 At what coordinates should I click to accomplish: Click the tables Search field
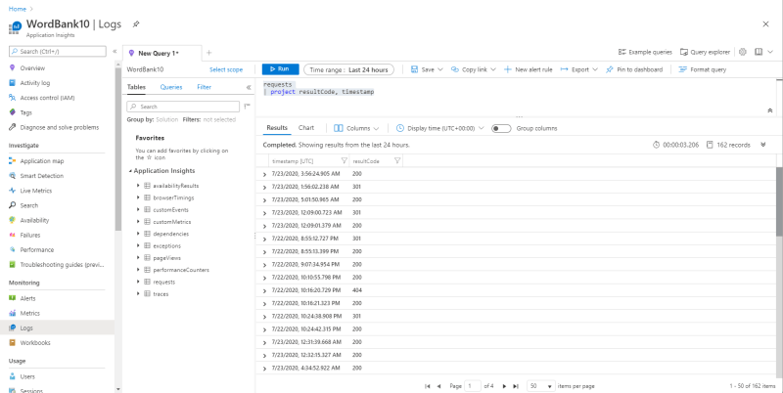click(183, 107)
